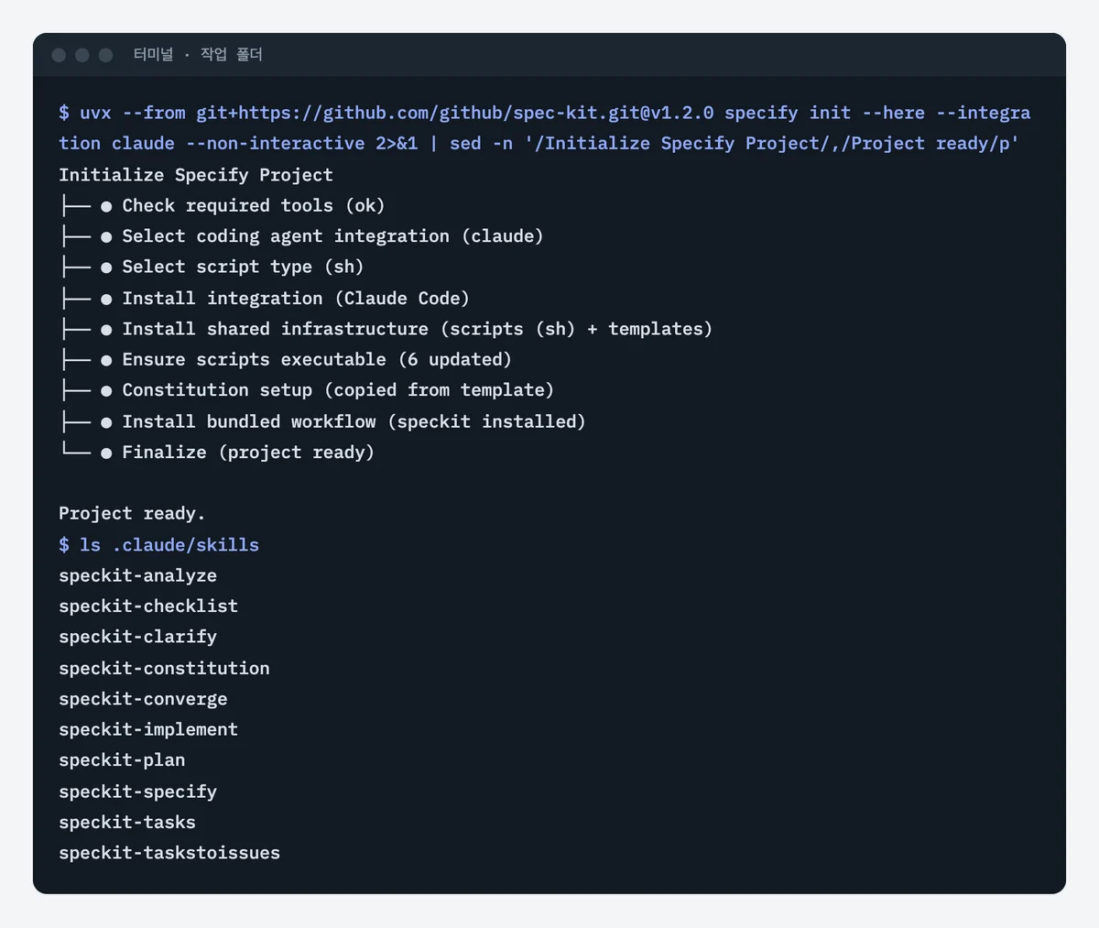
Task: Select the 'speckit-clarify' entry
Action: [138, 637]
